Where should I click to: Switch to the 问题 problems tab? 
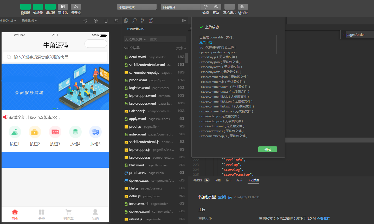(217, 180)
